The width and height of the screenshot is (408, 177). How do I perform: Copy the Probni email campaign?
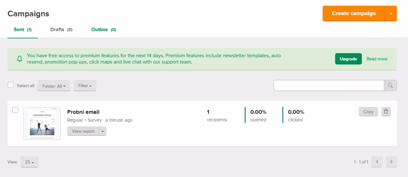368,111
